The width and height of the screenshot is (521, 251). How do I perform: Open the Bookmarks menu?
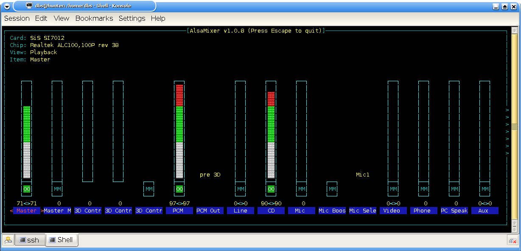(x=94, y=19)
